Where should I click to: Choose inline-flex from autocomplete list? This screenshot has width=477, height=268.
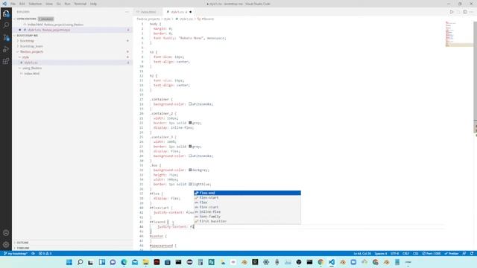[247, 211]
